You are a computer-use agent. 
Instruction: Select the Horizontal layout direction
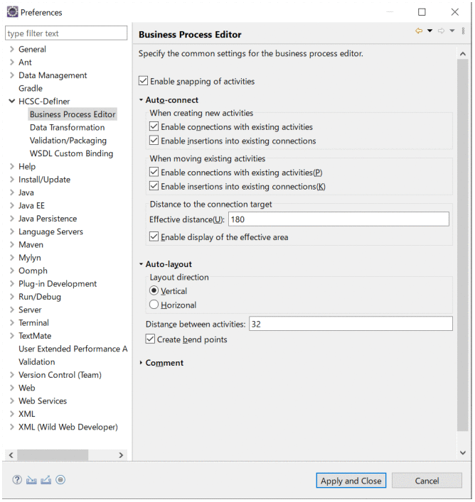point(154,305)
